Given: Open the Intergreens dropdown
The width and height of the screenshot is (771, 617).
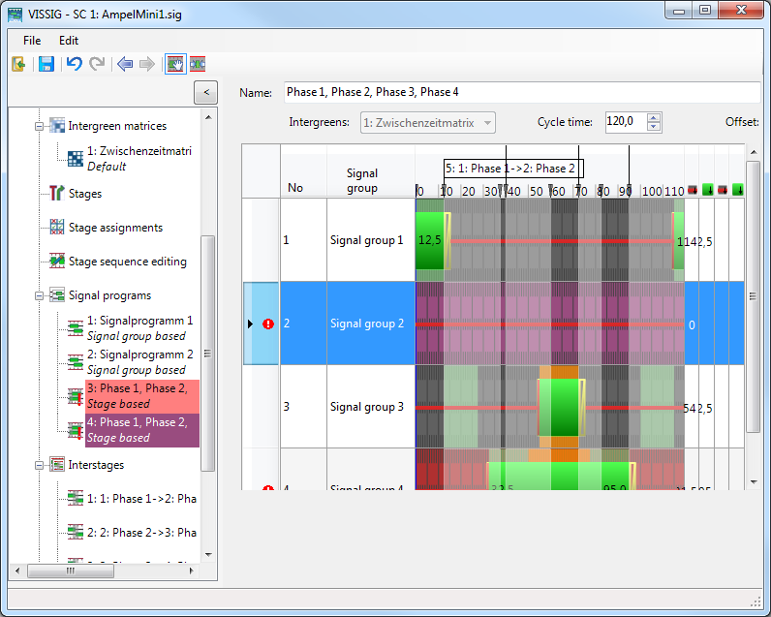Looking at the screenshot, I should (x=487, y=122).
